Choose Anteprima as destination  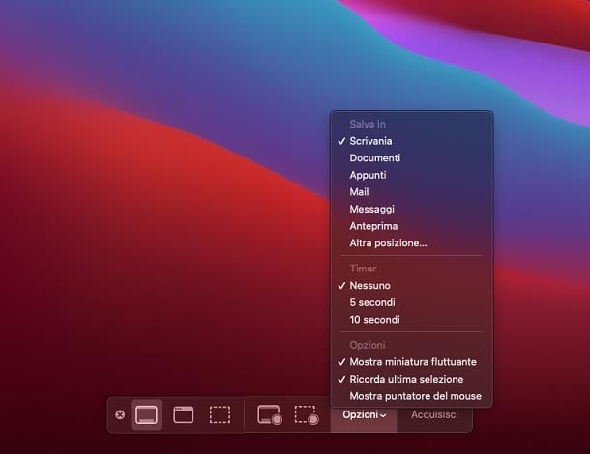pyautogui.click(x=412, y=226)
